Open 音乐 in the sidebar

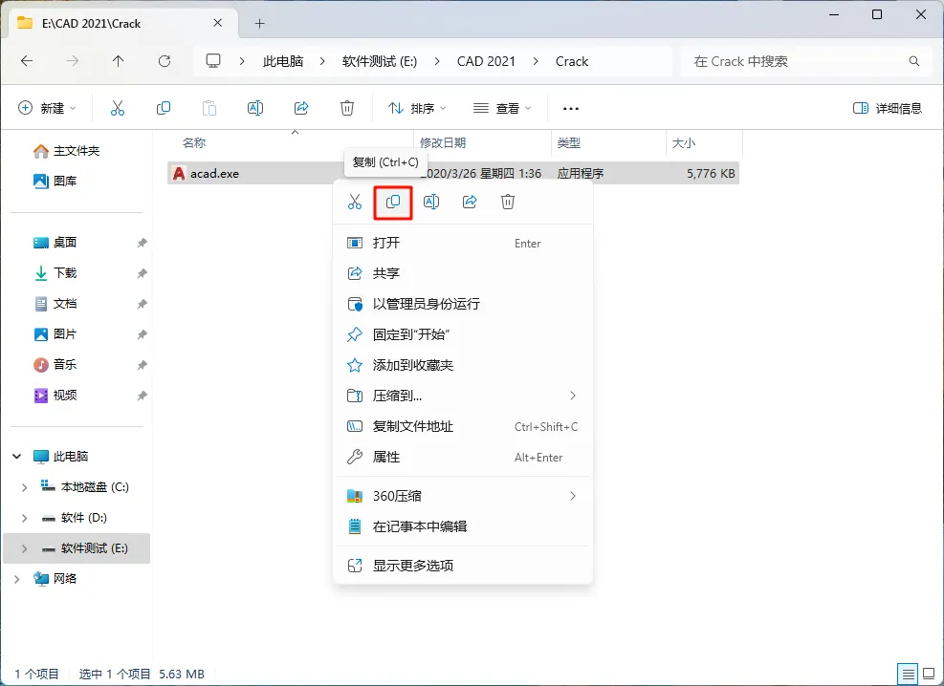click(x=55, y=364)
